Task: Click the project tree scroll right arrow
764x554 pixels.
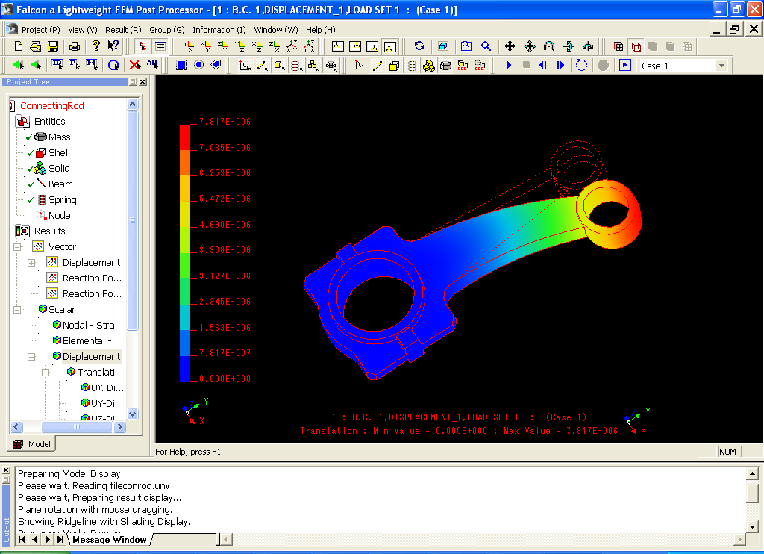Action: (x=119, y=427)
